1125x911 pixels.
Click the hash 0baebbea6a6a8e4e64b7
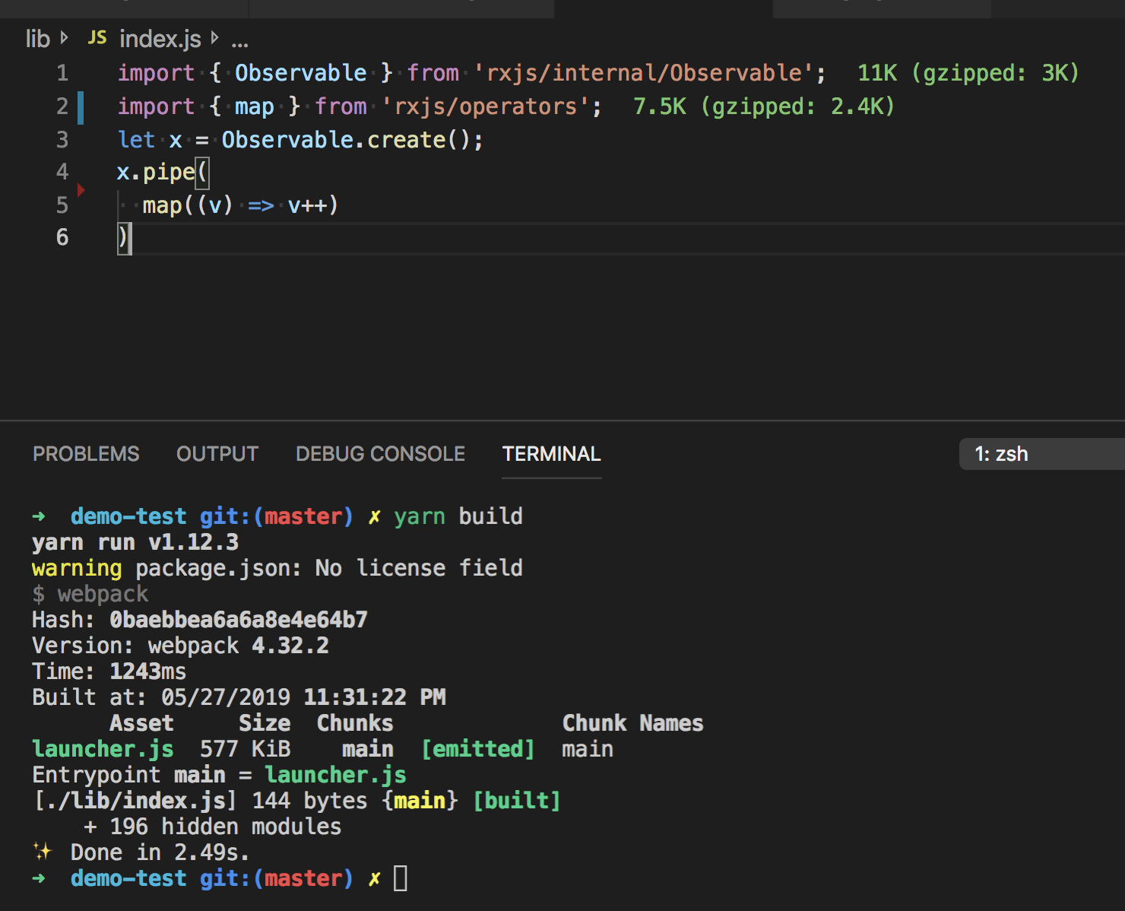[239, 620]
